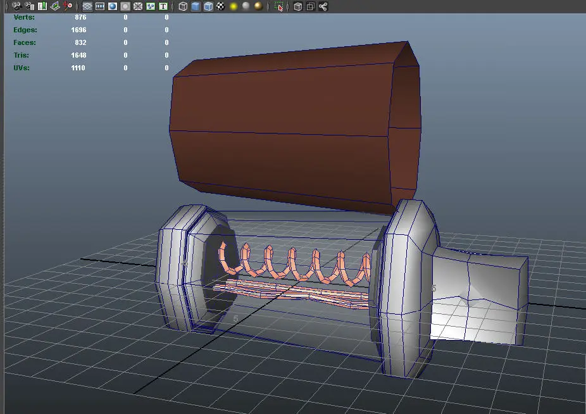
Task: Toggle X-Ray Active Components icon
Action: tap(311, 6)
